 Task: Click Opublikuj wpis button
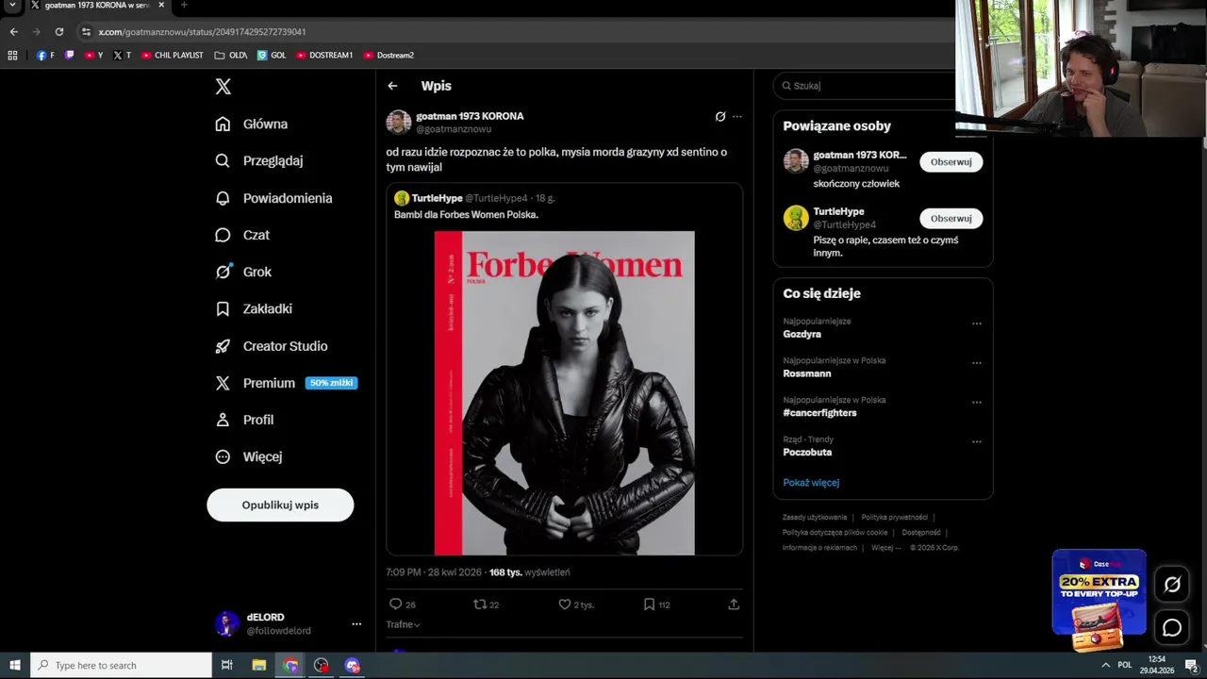point(280,505)
